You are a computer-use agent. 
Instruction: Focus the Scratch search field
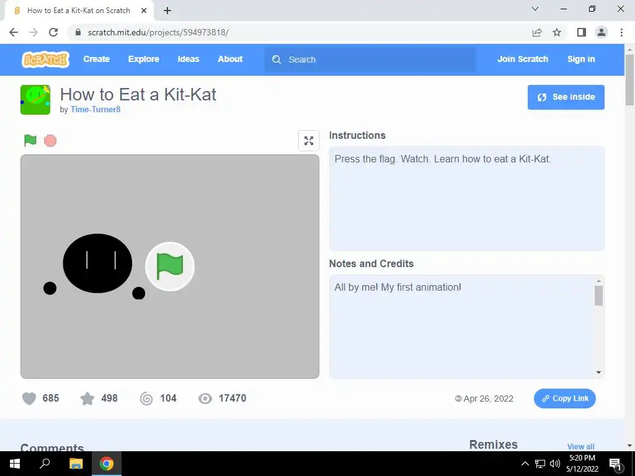370,59
